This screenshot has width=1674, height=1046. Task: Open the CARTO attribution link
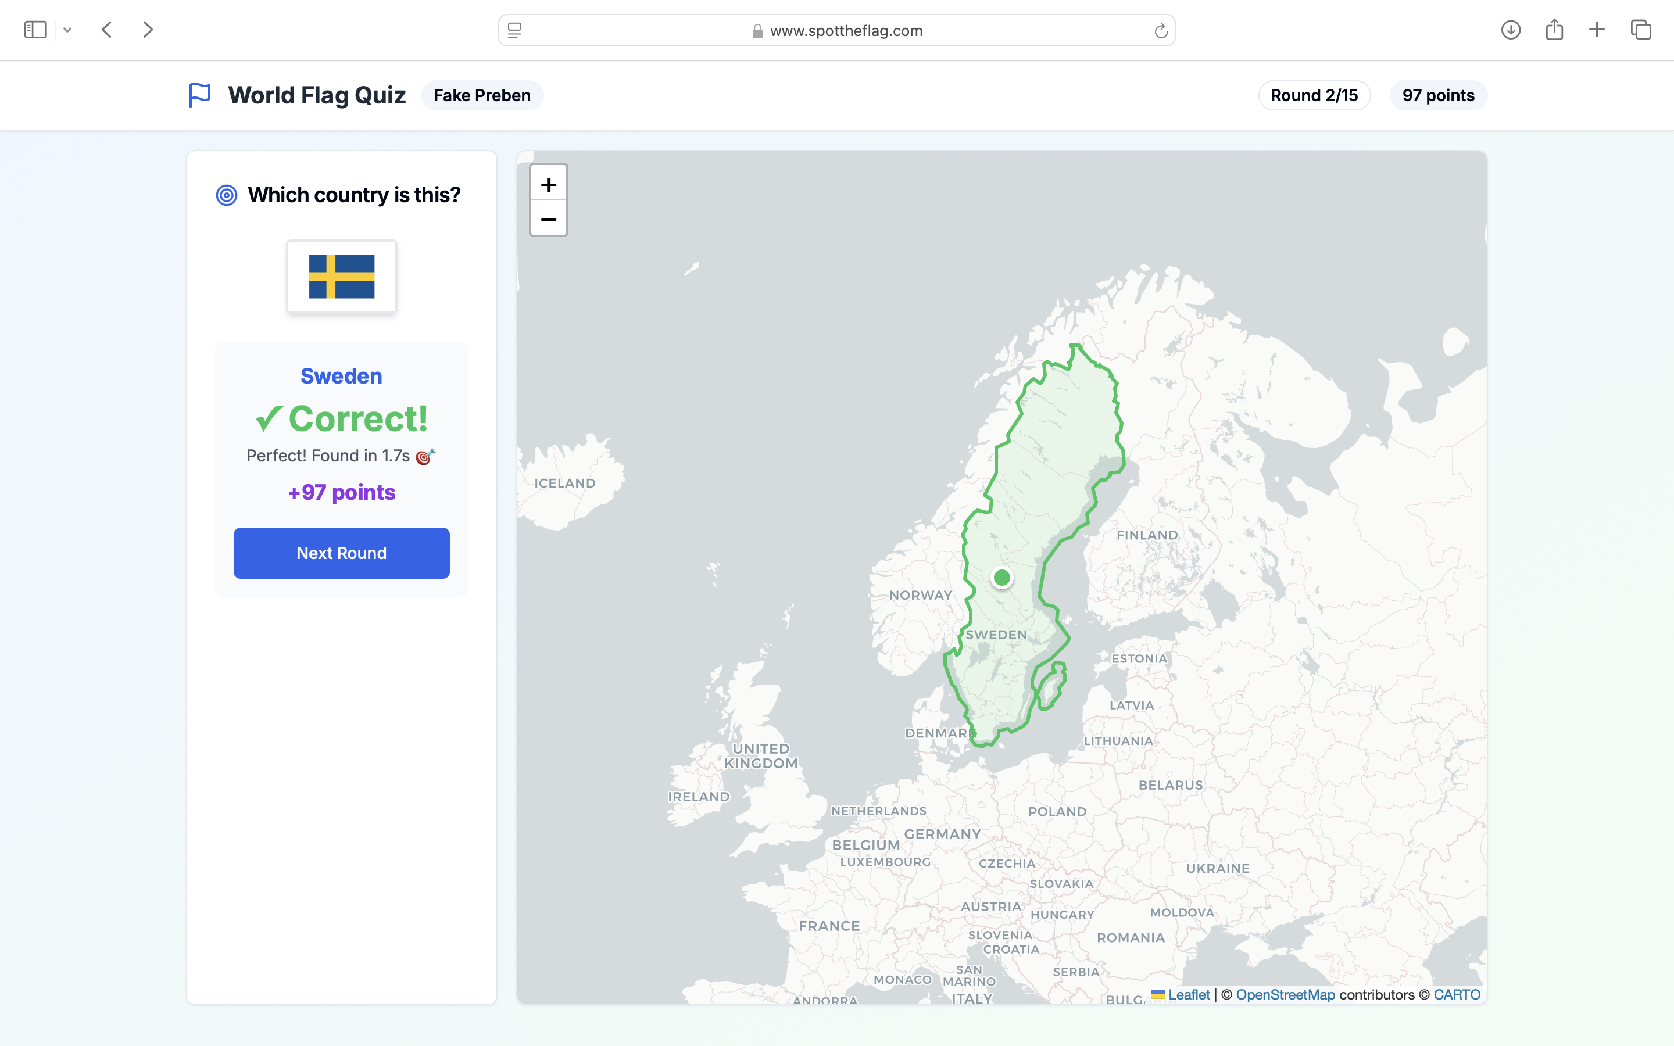point(1456,994)
